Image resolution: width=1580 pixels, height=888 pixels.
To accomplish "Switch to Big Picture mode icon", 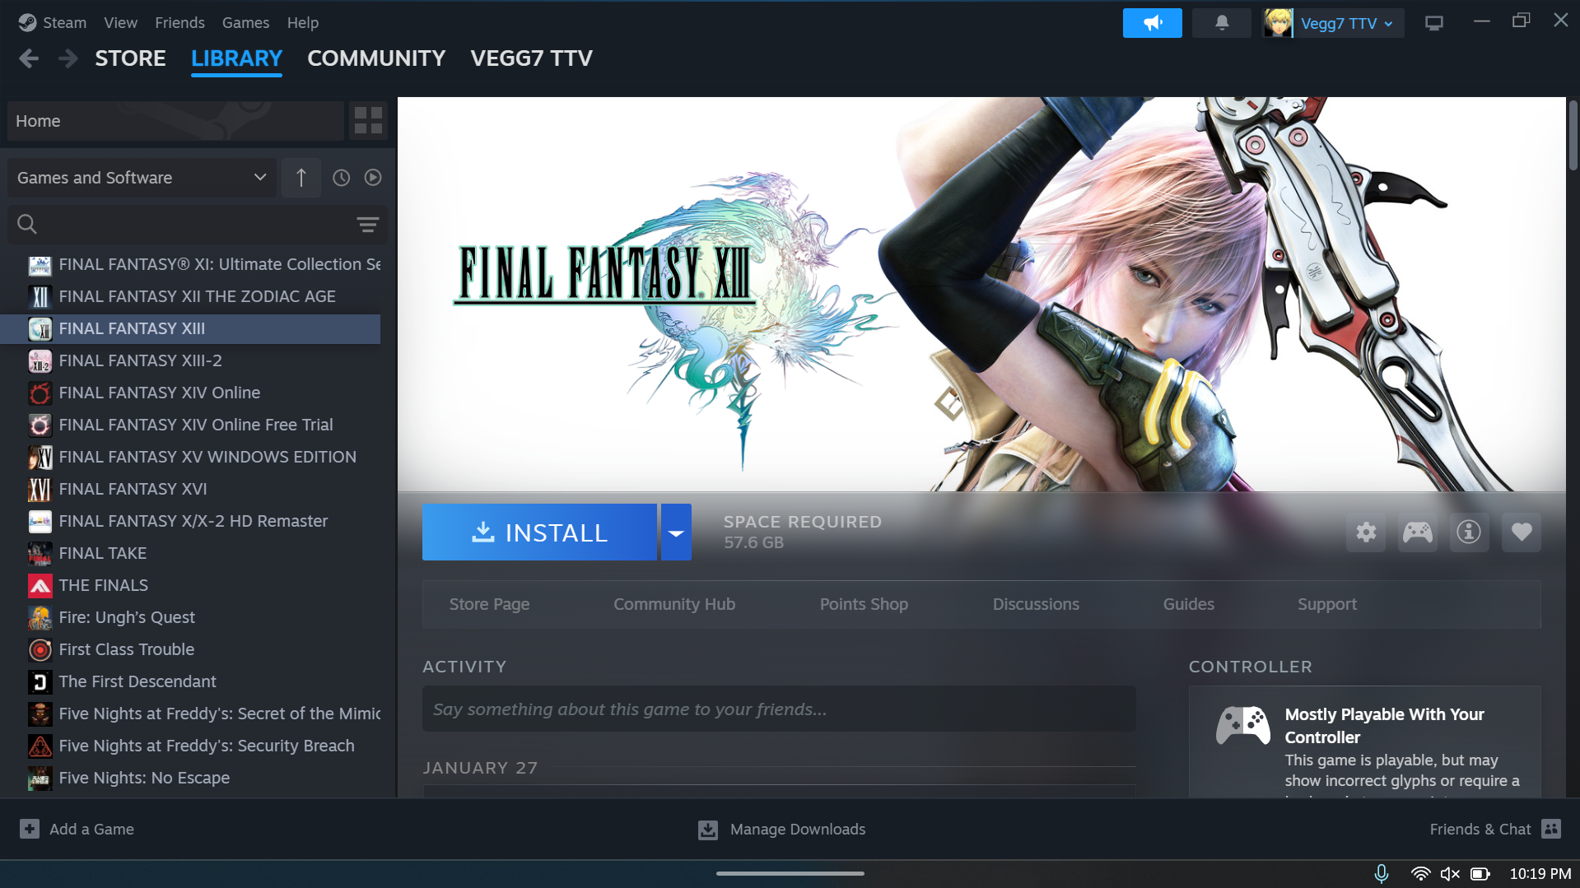I will 1434,23.
